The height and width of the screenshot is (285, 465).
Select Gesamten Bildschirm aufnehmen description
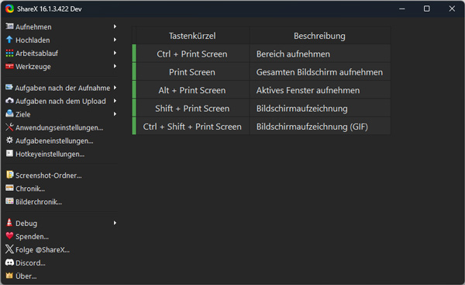(320, 72)
